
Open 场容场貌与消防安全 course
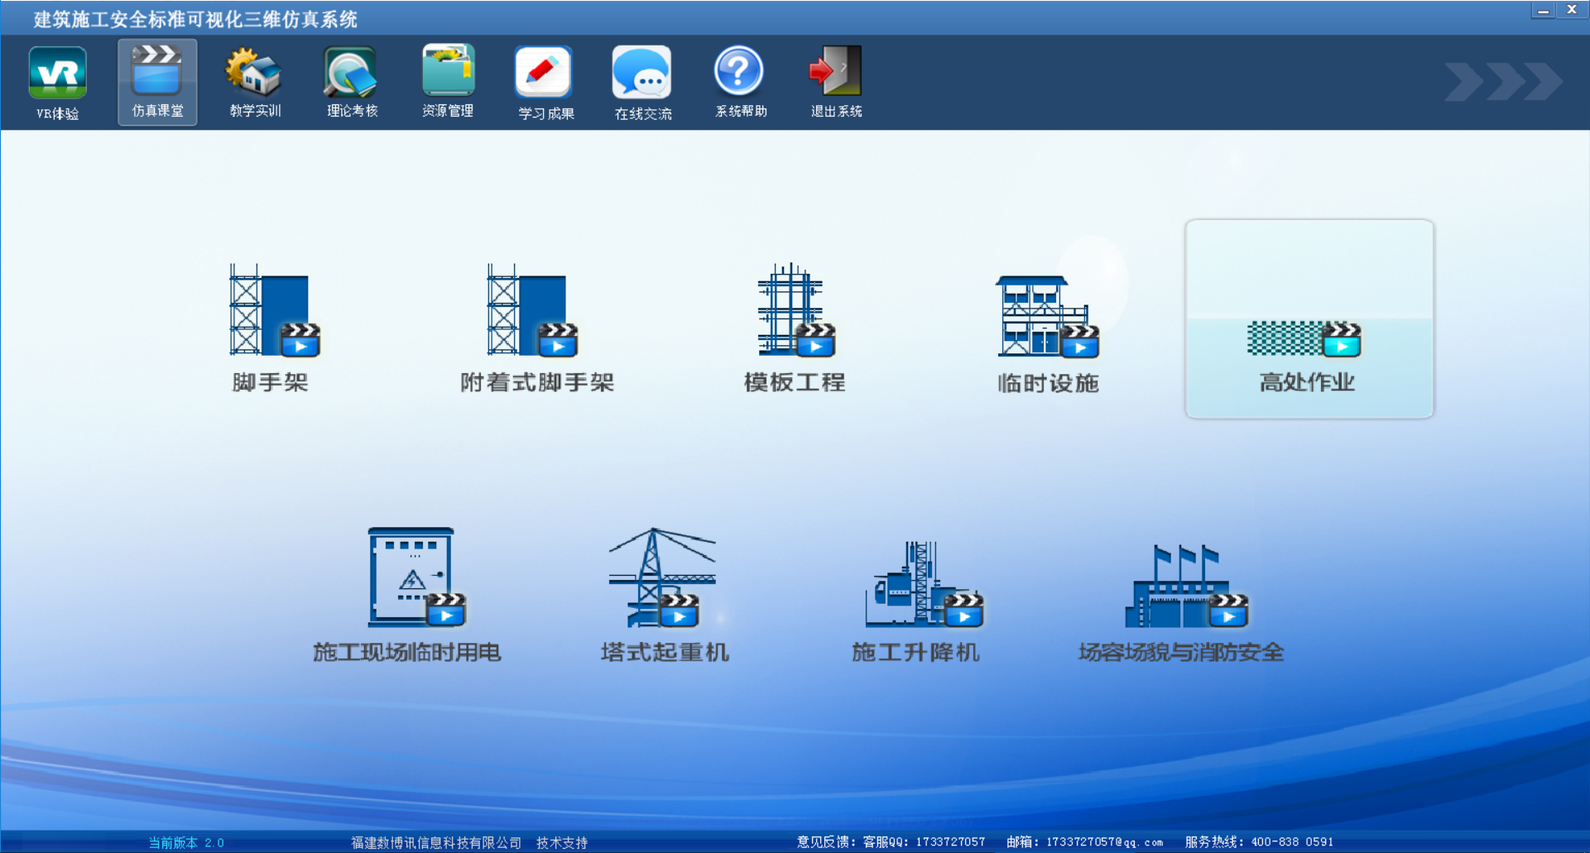(x=1181, y=592)
